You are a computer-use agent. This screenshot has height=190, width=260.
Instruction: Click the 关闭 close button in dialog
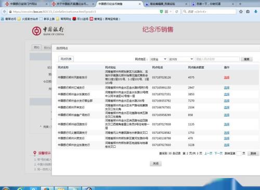pyautogui.click(x=155, y=163)
